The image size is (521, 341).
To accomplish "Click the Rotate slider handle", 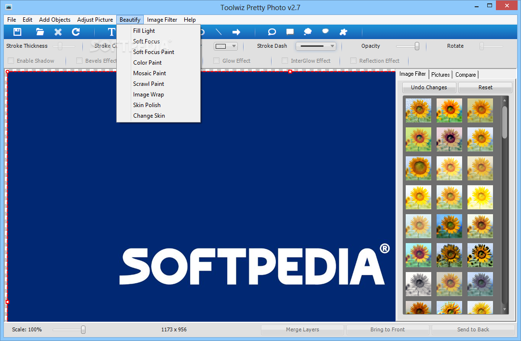I will pos(481,46).
